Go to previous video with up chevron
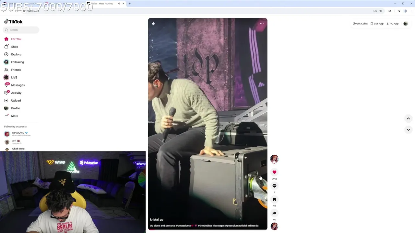Viewport: 415px width, 233px height. [x=408, y=118]
